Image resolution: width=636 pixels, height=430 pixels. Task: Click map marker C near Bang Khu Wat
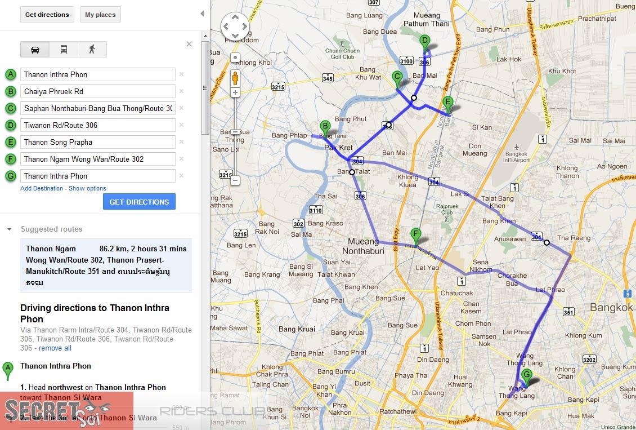tap(397, 79)
